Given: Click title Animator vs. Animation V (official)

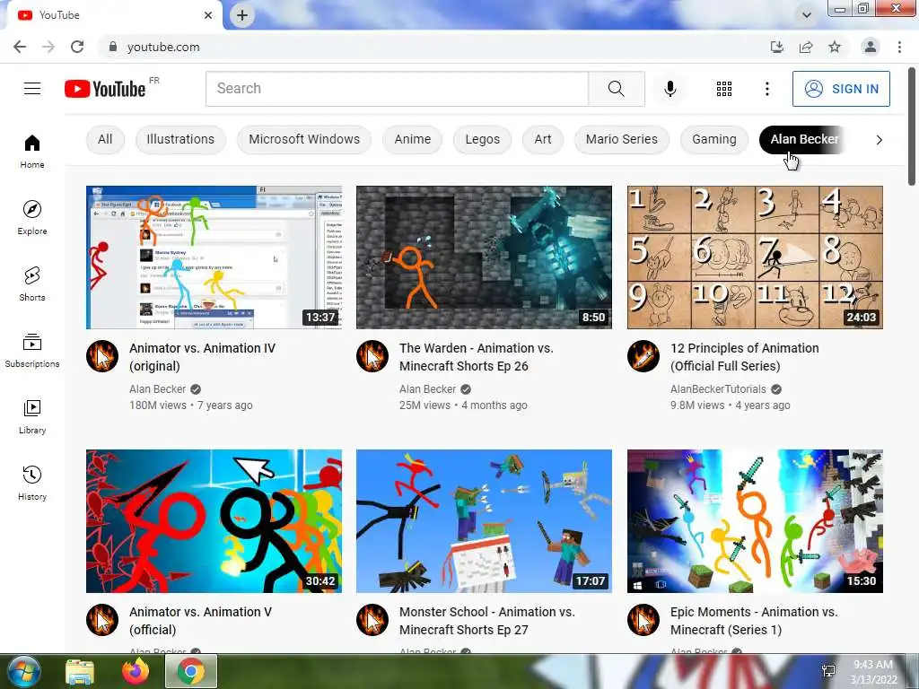Looking at the screenshot, I should click(x=200, y=621).
